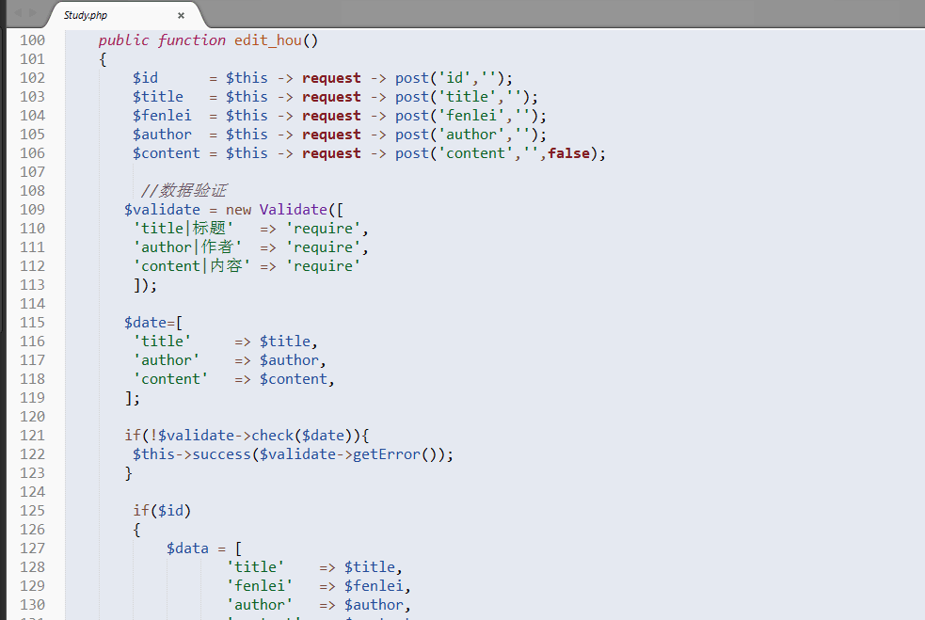Click the false keyword on line 106
925x620 pixels.
pyautogui.click(x=568, y=153)
